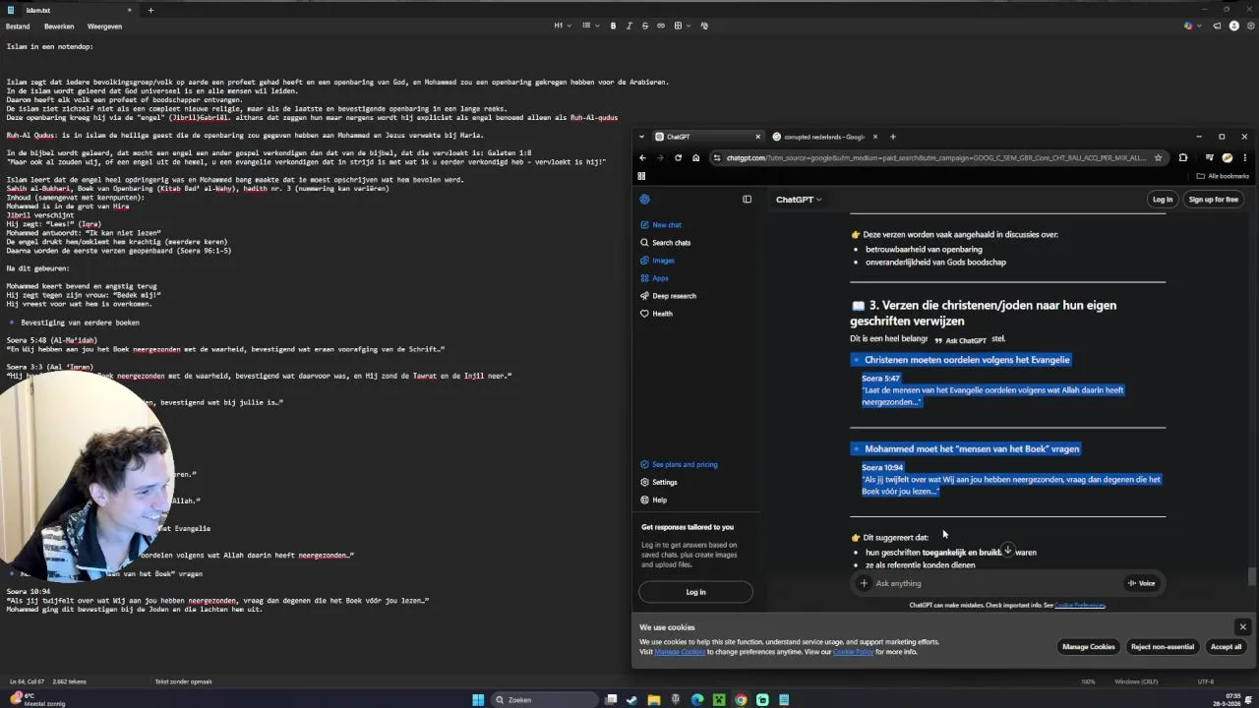Open the Bewerken menu in Notepad
This screenshot has width=1259, height=708.
click(x=59, y=27)
